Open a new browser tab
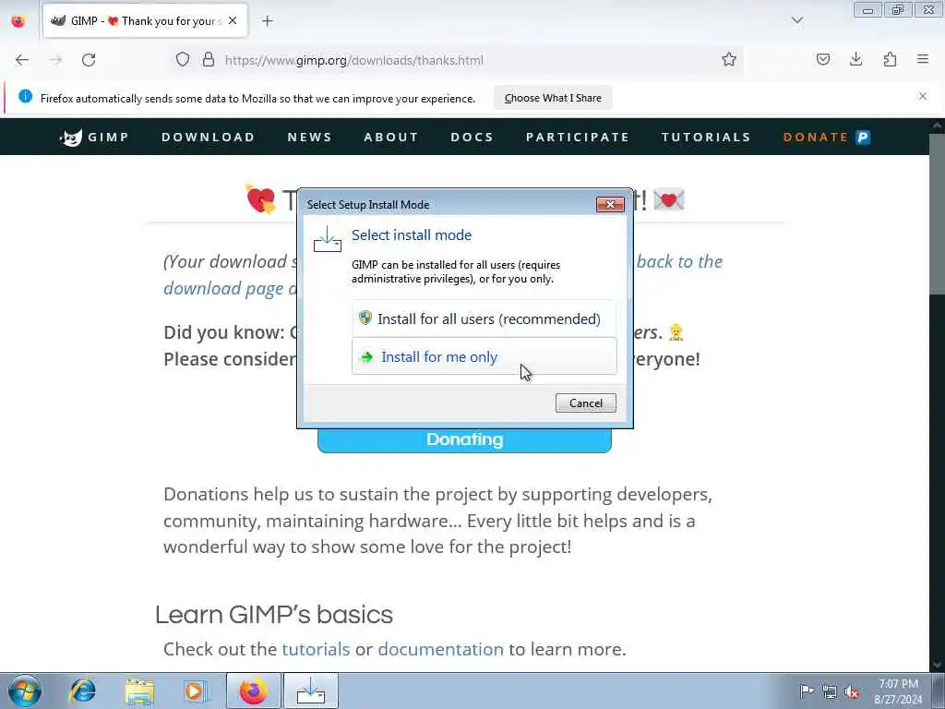Image resolution: width=945 pixels, height=709 pixels. click(x=267, y=21)
